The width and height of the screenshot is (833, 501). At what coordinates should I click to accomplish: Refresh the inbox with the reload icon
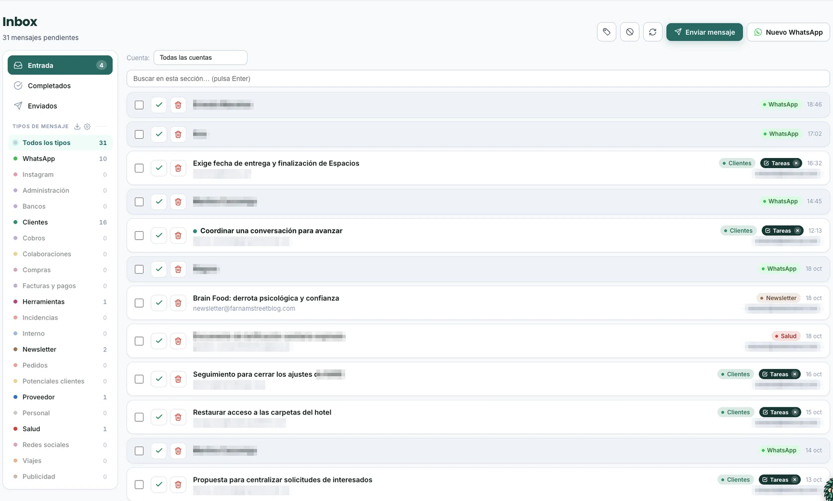[x=653, y=32]
